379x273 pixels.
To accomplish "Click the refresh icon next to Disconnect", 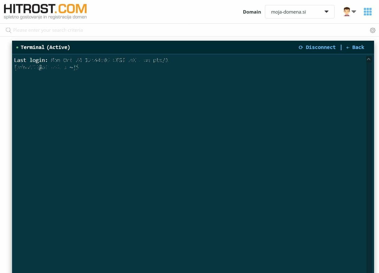I will click(301, 47).
